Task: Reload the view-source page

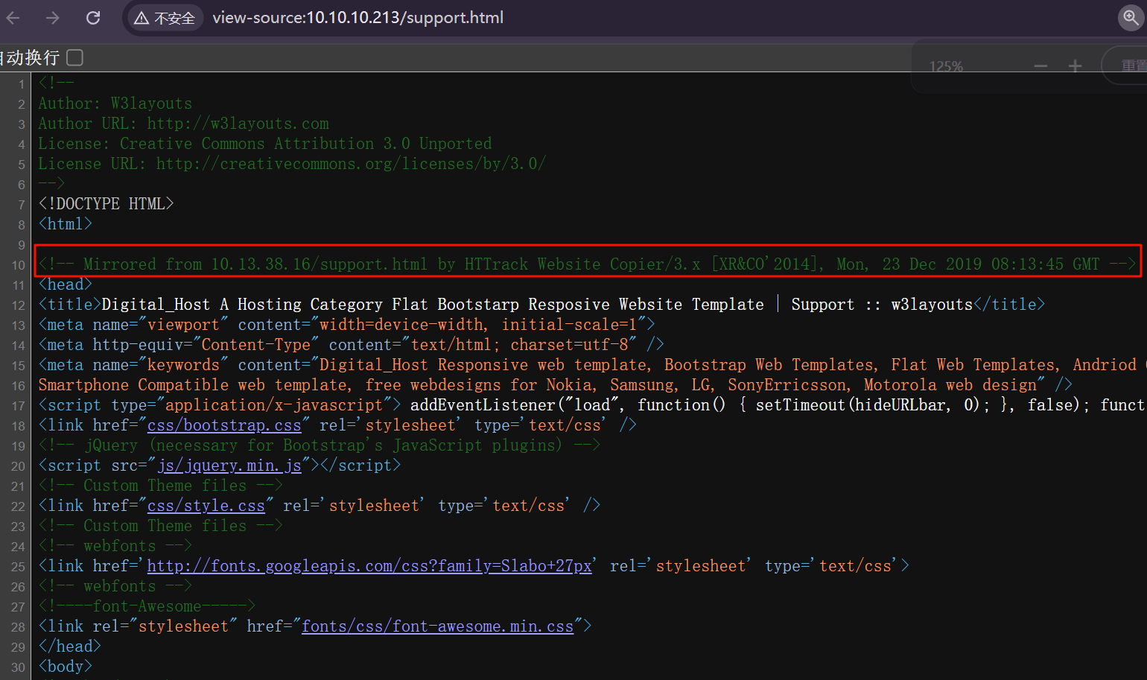Action: pos(93,18)
